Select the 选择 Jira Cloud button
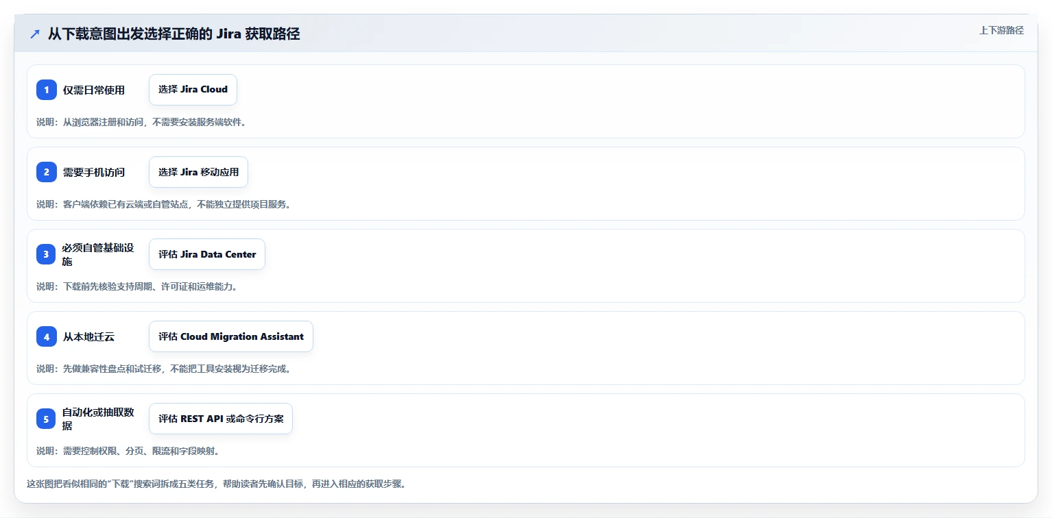 (x=193, y=90)
